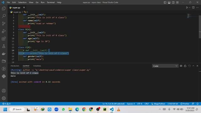Toggle the primary side bar
This screenshot has height=113, width=201.
point(165,3)
